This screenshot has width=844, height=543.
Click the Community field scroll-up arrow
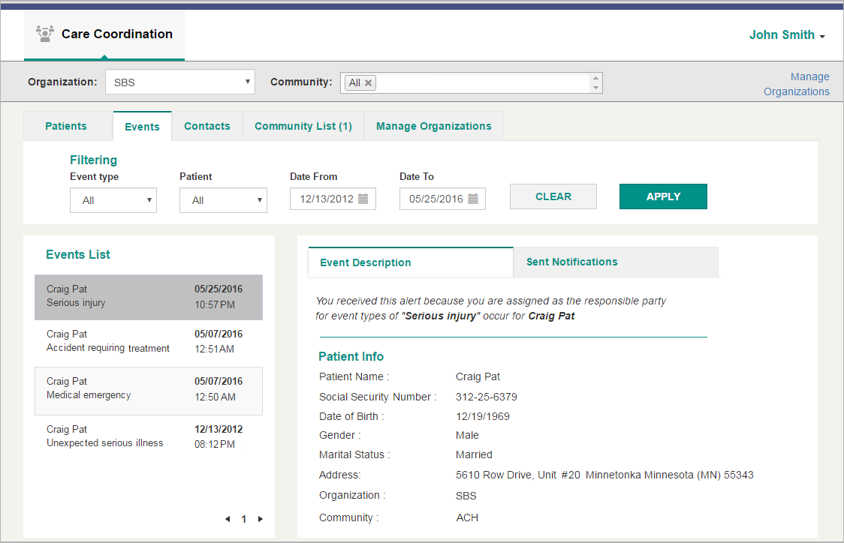pos(595,77)
